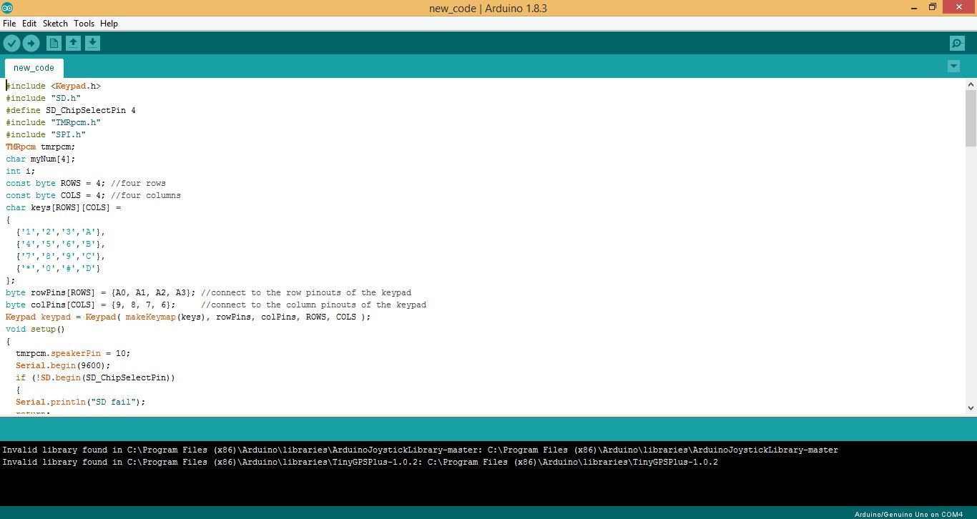Click the scrollbar down arrow

(x=971, y=407)
